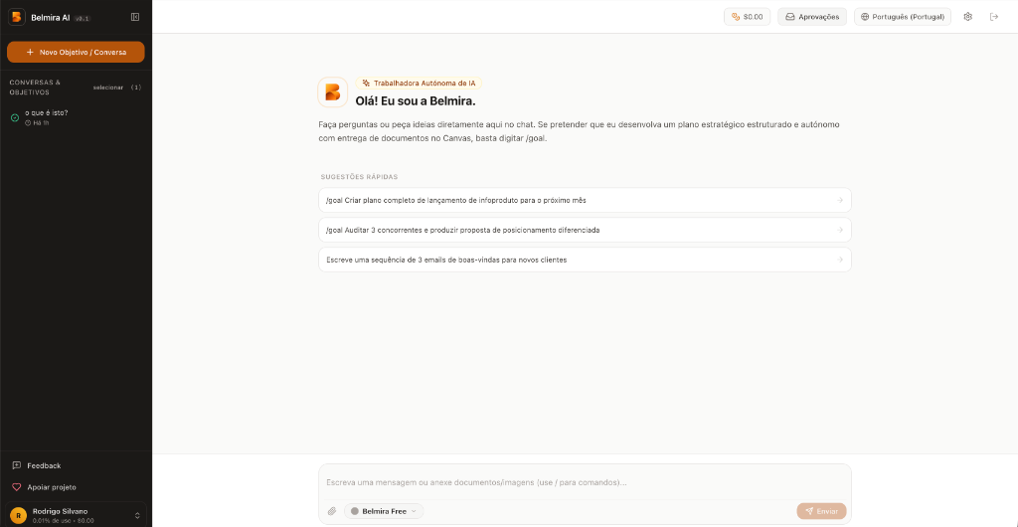Click the conversation count '(1)'
This screenshot has height=527, width=1018.
(x=135, y=88)
